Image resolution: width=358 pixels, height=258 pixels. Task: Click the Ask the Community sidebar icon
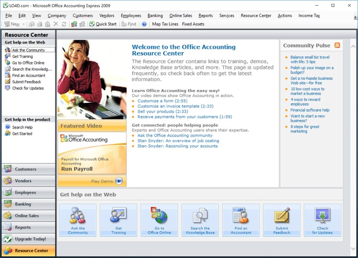(8, 50)
